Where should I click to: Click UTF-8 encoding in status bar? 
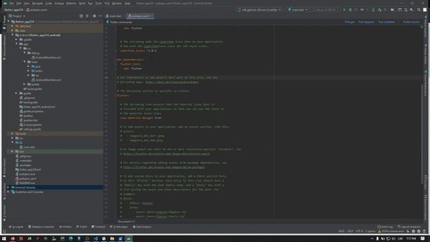coord(359,231)
